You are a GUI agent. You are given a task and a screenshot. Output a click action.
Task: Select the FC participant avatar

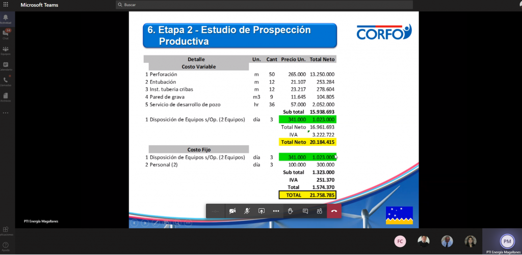point(401,241)
